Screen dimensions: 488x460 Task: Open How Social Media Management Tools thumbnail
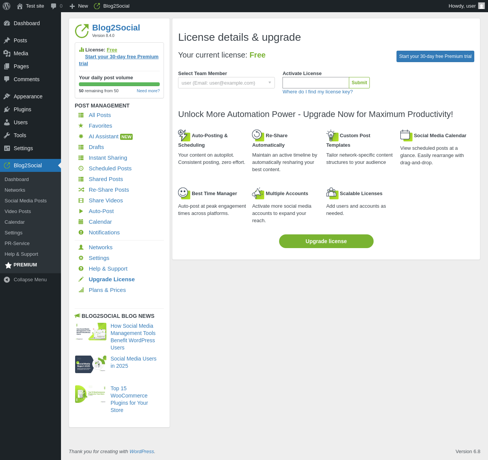coord(91,332)
